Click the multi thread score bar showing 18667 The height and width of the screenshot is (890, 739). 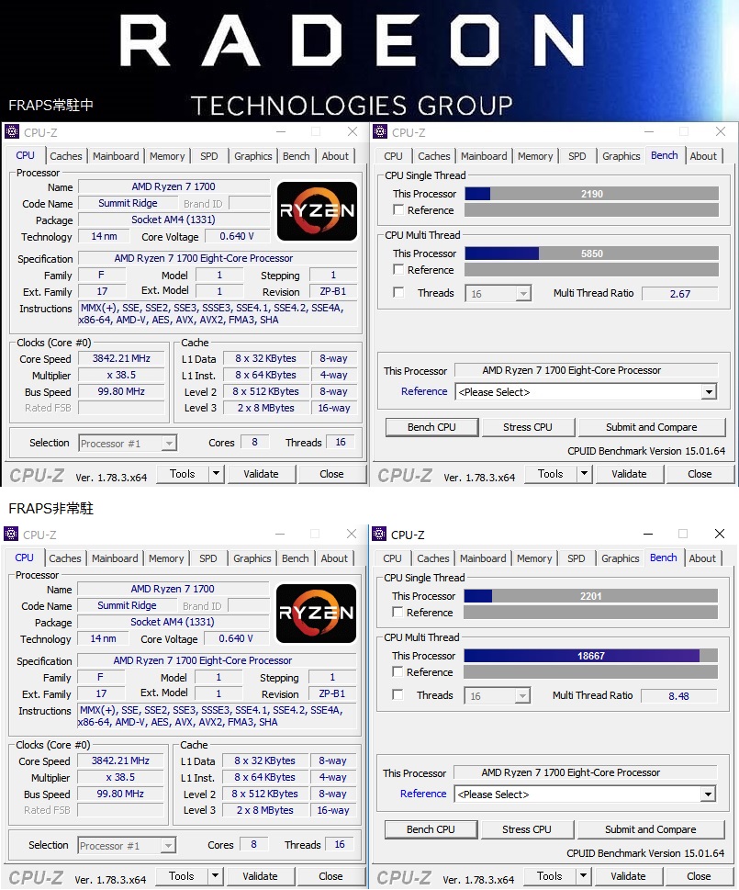tap(590, 656)
